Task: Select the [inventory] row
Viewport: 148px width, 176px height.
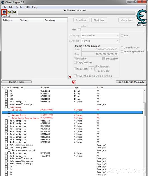Action: (x=72, y=107)
